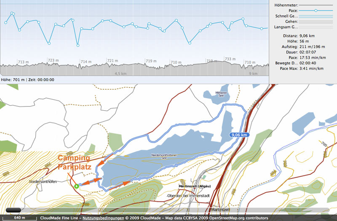
Task: Click the Martinszell (Allgäu) station label
Action: pos(195,186)
